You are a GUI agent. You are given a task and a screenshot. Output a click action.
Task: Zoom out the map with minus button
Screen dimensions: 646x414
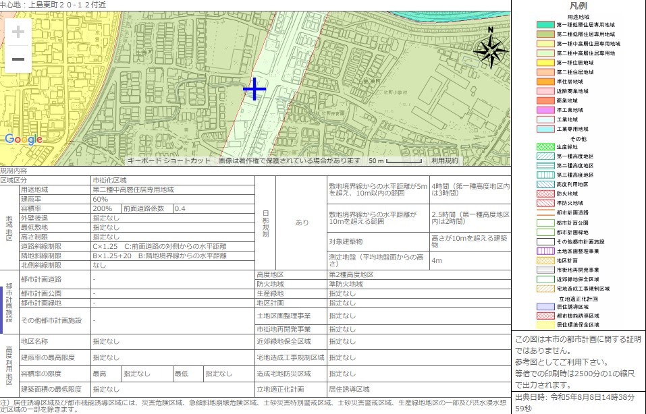(18, 59)
